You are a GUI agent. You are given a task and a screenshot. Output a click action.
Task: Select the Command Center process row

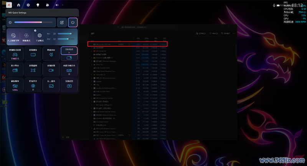[x=128, y=122]
